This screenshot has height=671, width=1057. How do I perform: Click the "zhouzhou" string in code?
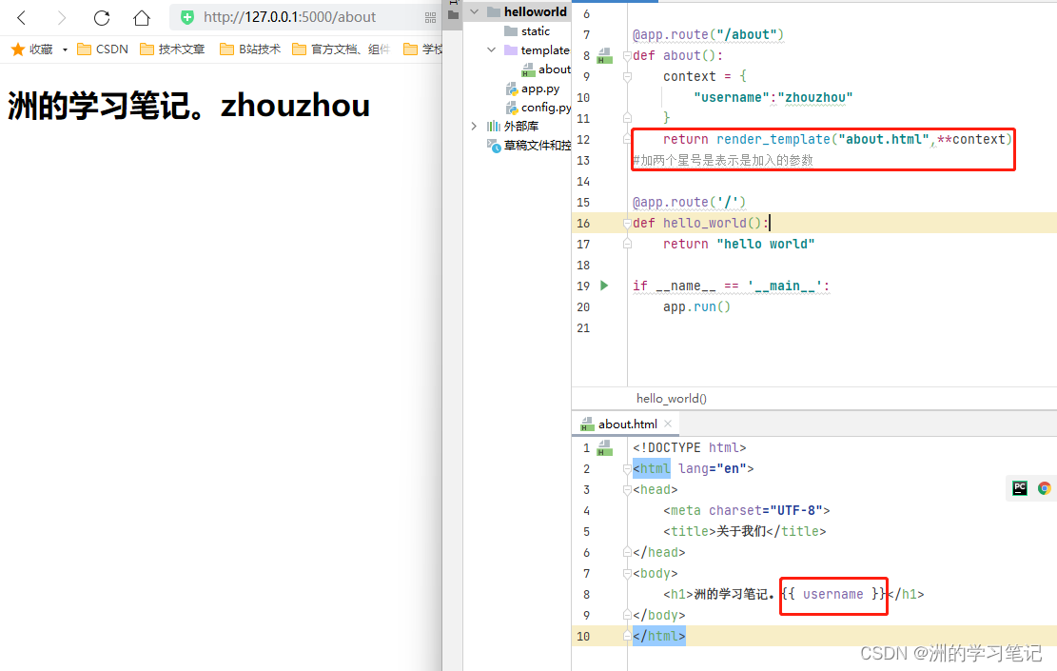click(815, 97)
